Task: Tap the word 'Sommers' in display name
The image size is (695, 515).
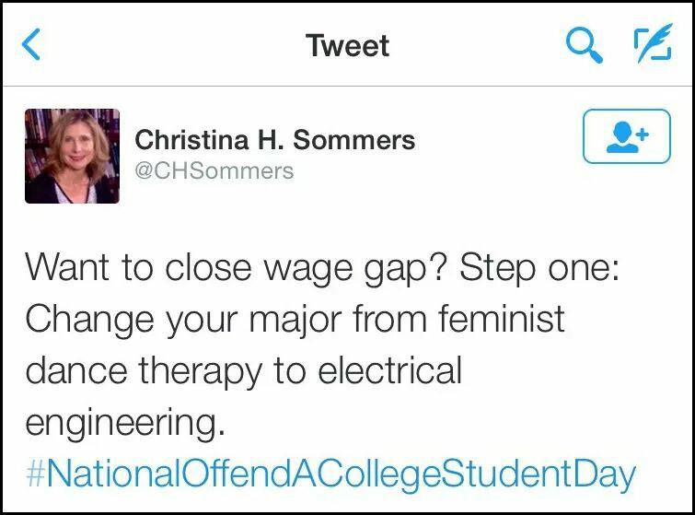Action: [354, 140]
